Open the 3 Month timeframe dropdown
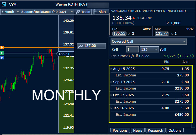 [10, 12]
